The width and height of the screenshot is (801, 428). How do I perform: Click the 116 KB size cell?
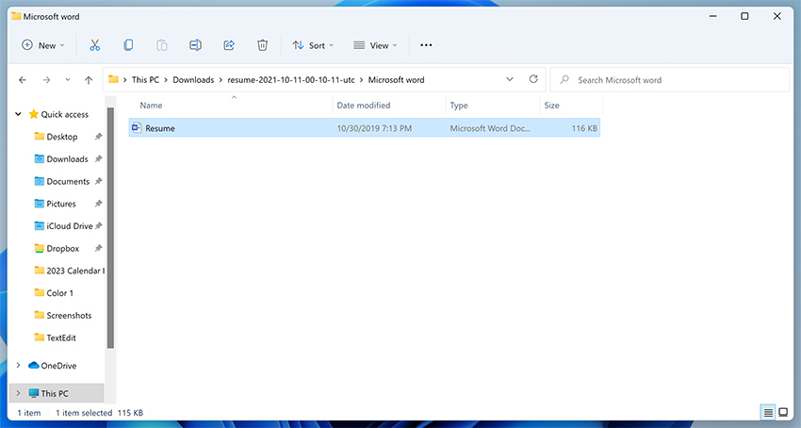(584, 128)
